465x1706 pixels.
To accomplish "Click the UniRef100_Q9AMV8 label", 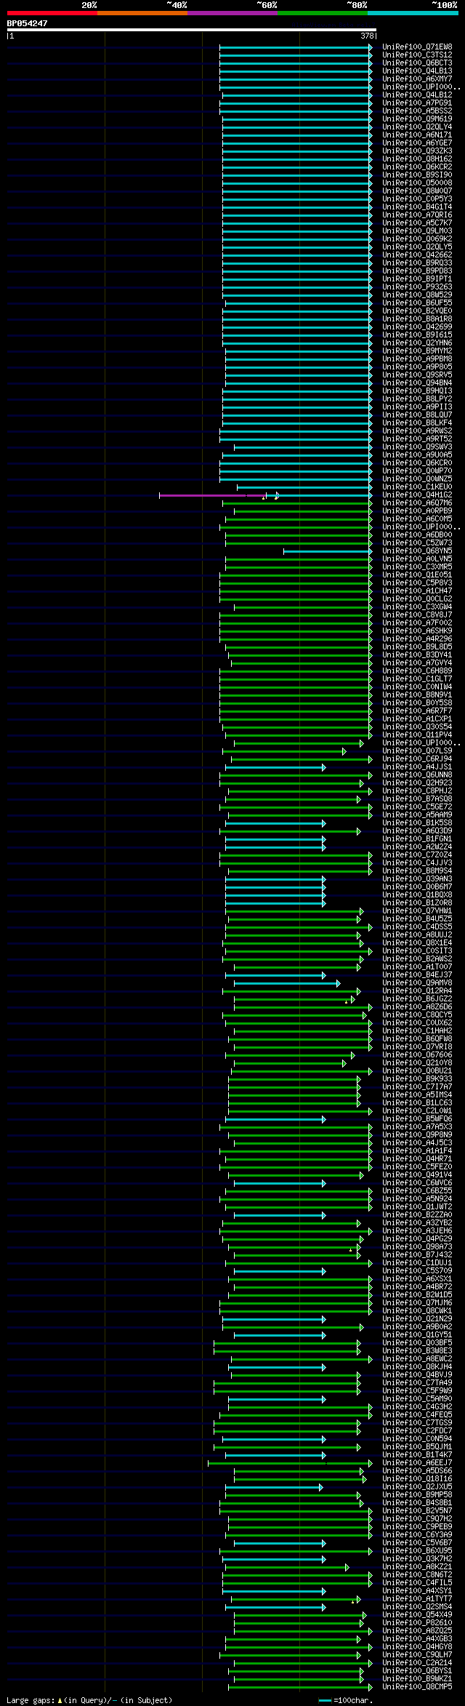I will pos(417,982).
